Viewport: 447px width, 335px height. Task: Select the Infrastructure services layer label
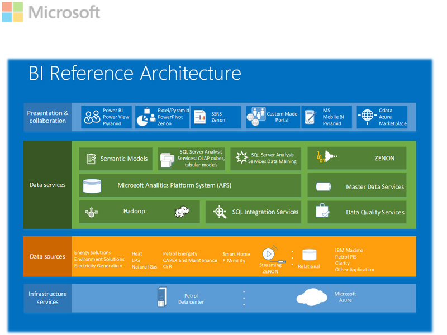47,298
